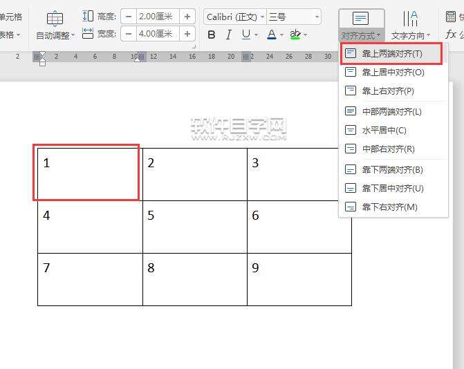Click the column width icon

(x=88, y=33)
